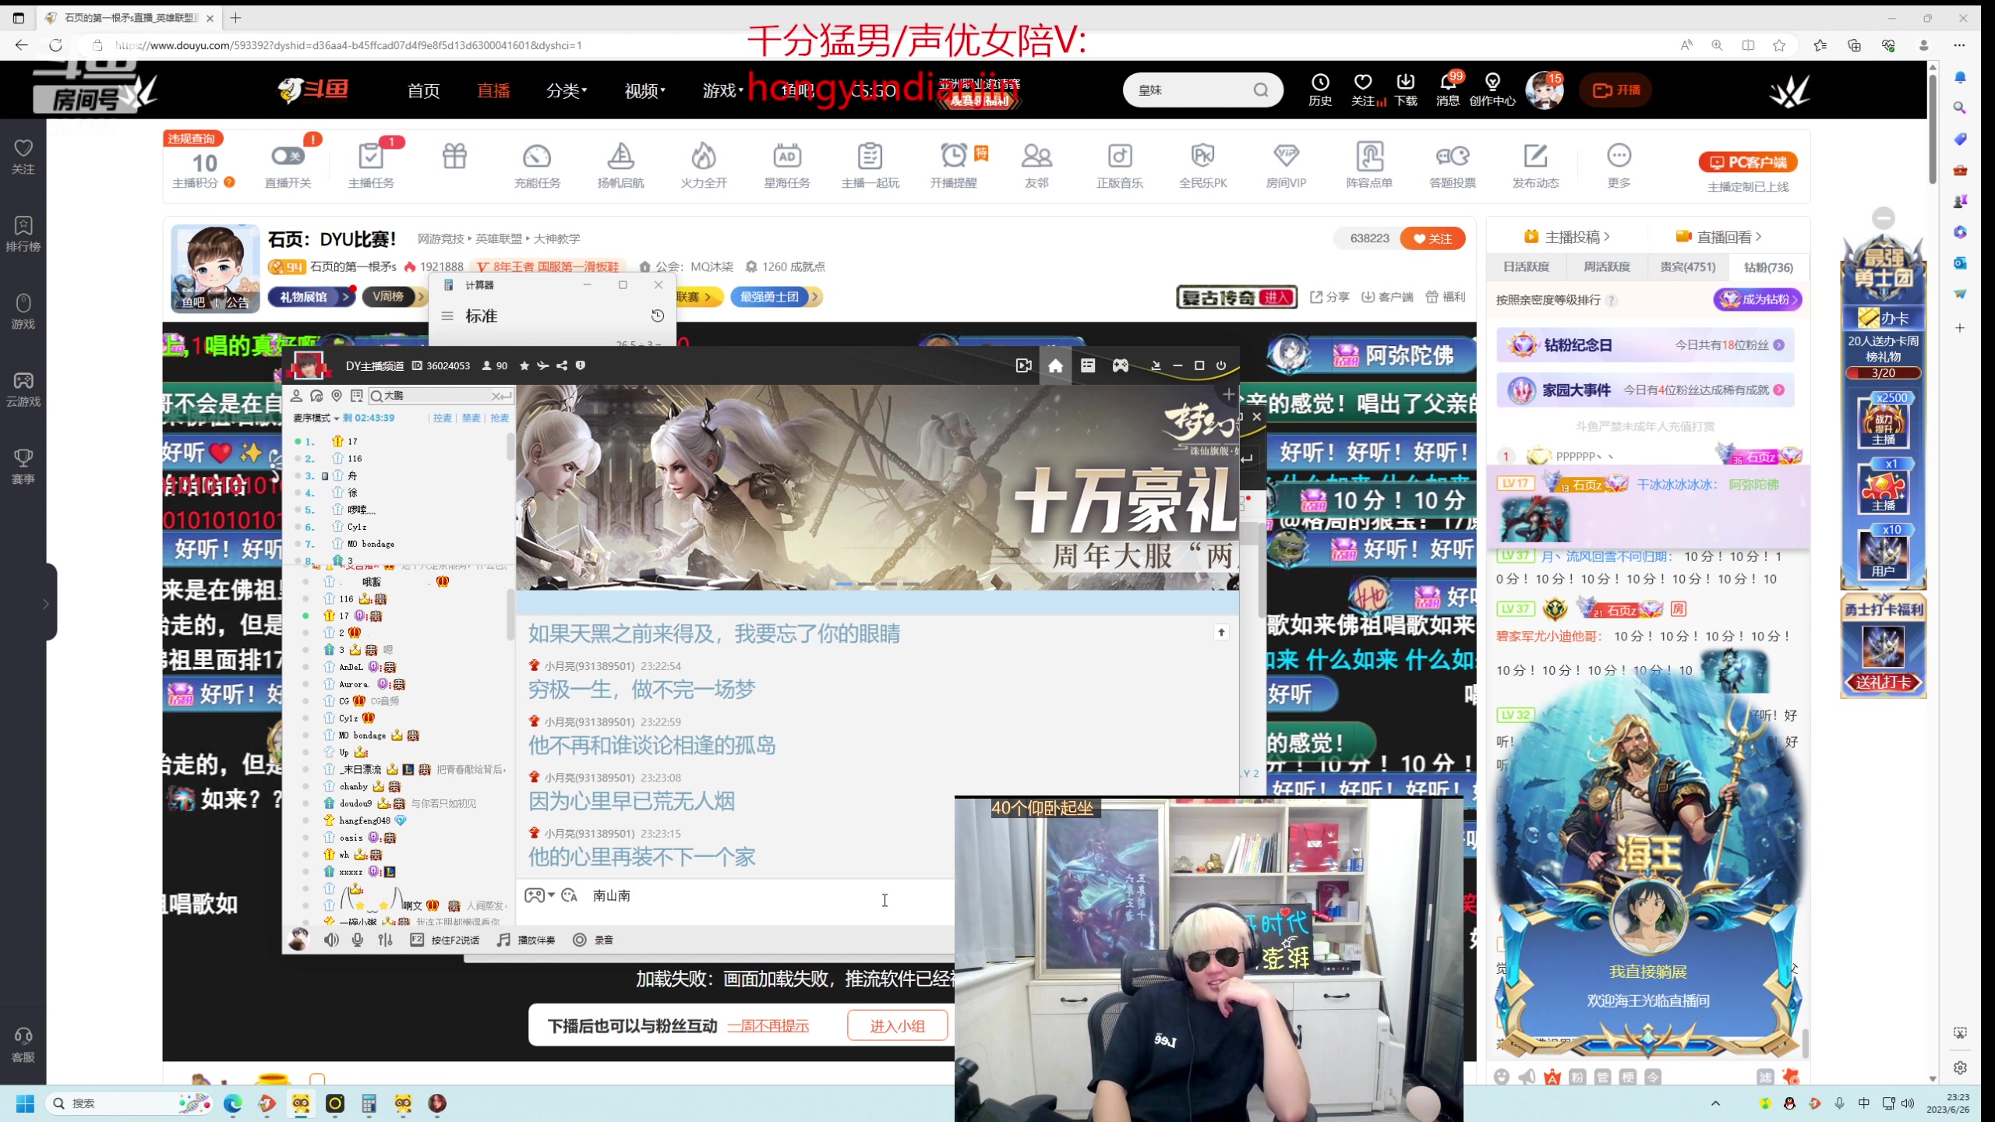Click the orange 关注 follow button
The image size is (1995, 1122).
1432,238
